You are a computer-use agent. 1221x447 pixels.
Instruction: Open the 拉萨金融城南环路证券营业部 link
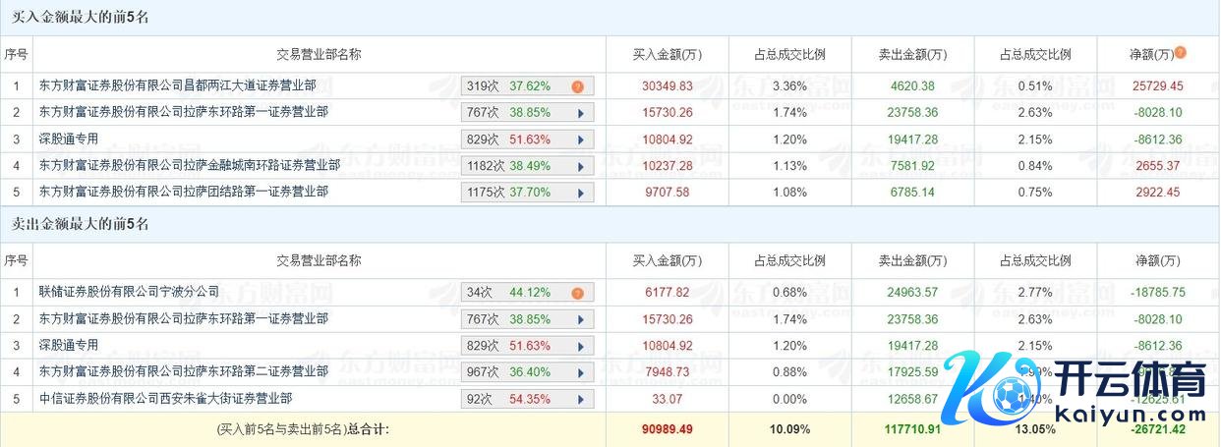189,166
